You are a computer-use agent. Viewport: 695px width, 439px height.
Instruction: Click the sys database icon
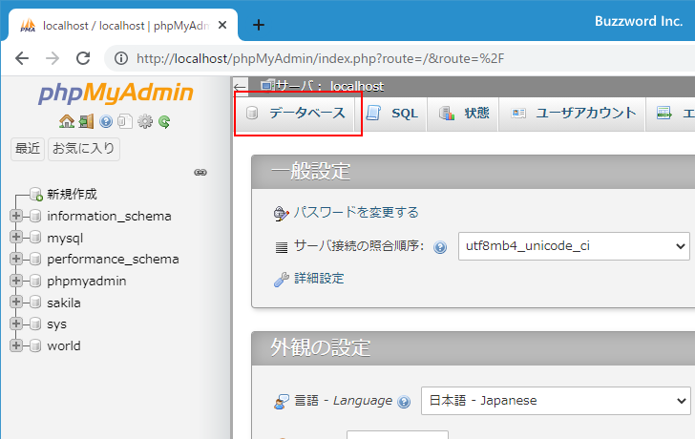pyautogui.click(x=35, y=324)
